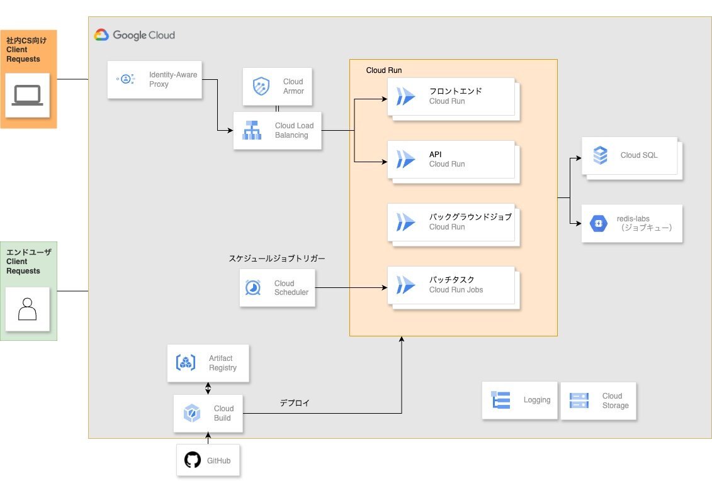Click the API Cloud Run icon
The width and height of the screenshot is (712, 481).
point(405,159)
